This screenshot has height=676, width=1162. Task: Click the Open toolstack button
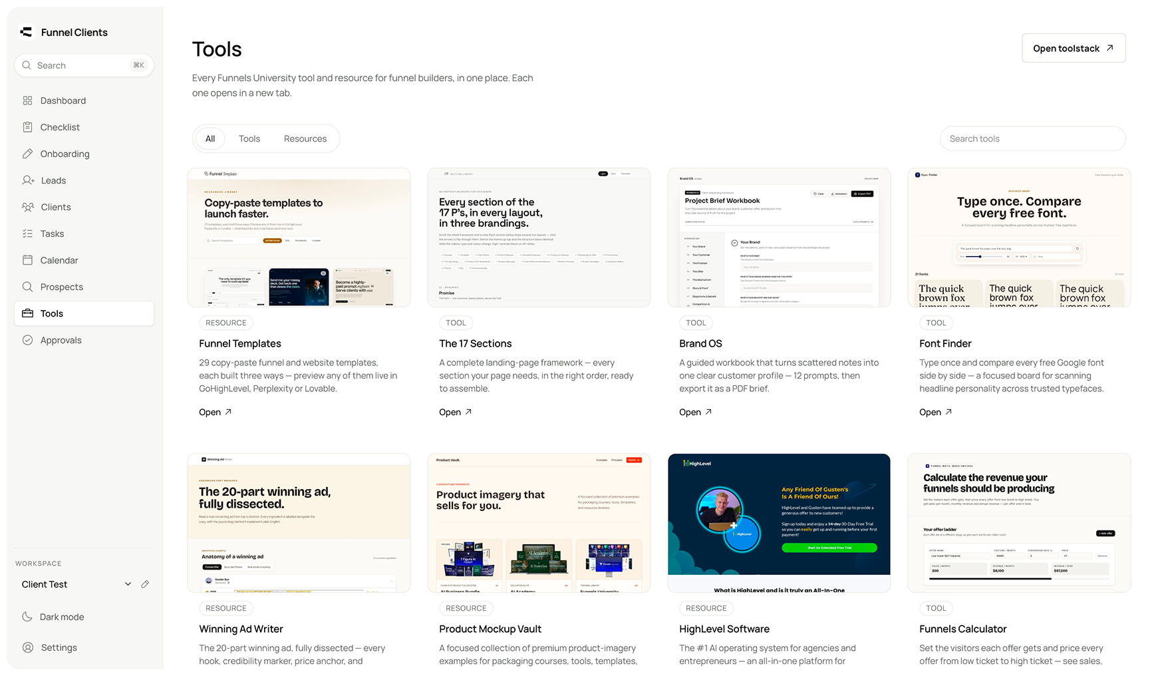1074,48
